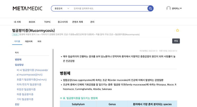Click the 병원체 section heading
This screenshot has width=197, height=107.
[x=65, y=73]
